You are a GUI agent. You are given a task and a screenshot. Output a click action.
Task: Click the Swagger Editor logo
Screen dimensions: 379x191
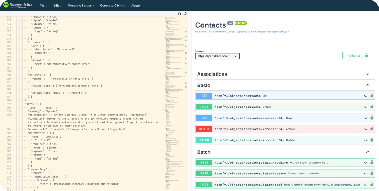click(x=18, y=5)
